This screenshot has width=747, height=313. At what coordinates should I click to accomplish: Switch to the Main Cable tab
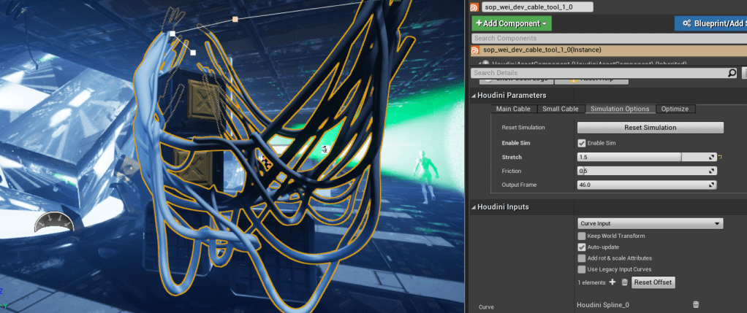pyautogui.click(x=513, y=109)
